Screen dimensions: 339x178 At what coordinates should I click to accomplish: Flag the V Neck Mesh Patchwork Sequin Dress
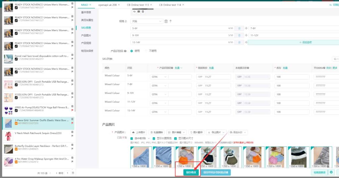(72, 136)
